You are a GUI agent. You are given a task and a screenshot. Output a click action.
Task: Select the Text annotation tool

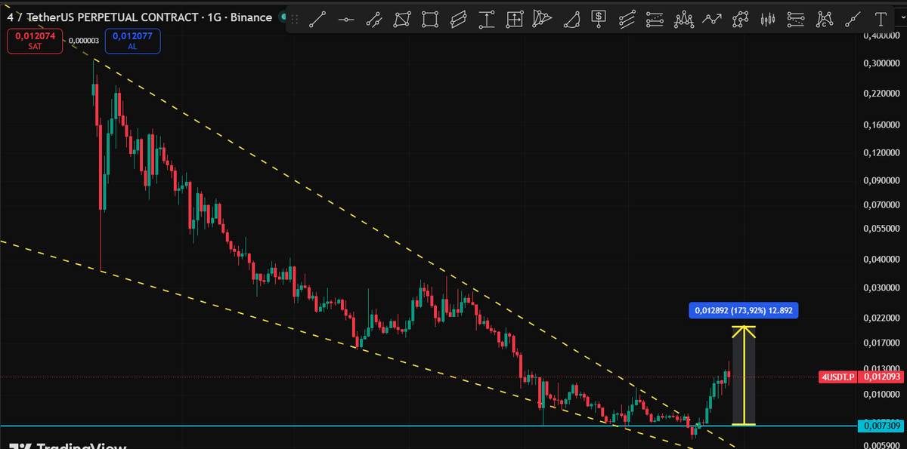pyautogui.click(x=881, y=19)
